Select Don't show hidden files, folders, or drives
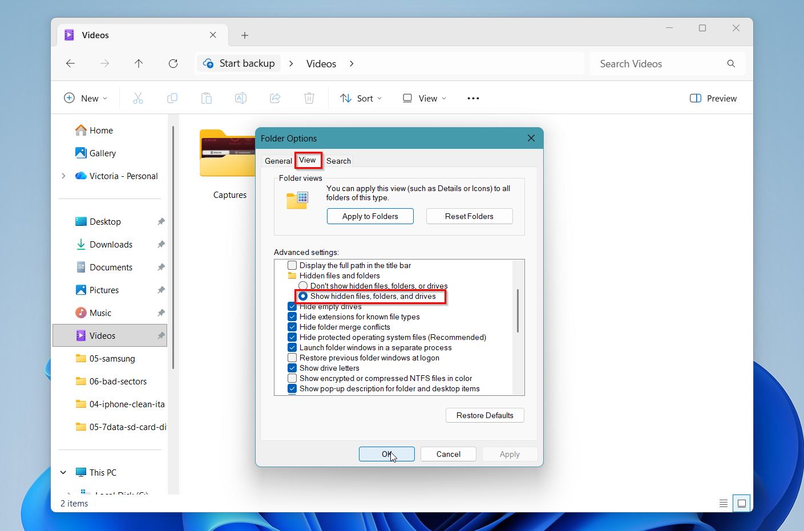Screen dimensions: 804x531 click(302, 285)
